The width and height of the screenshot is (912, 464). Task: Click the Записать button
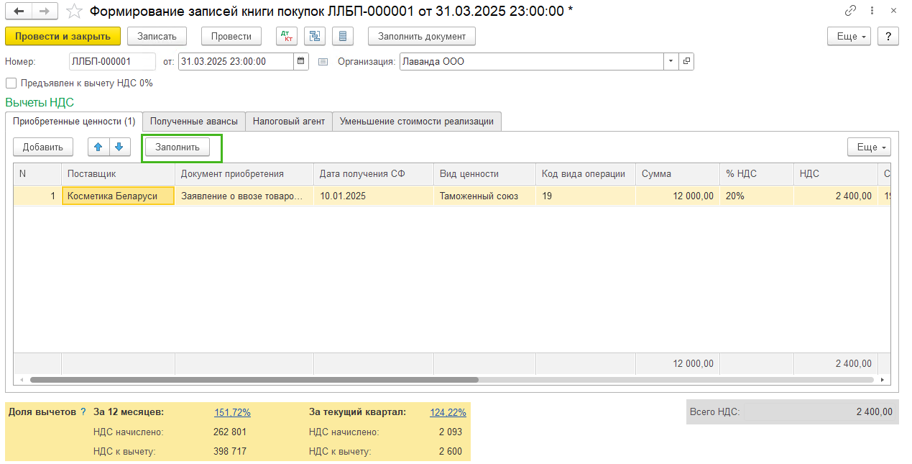pos(157,36)
